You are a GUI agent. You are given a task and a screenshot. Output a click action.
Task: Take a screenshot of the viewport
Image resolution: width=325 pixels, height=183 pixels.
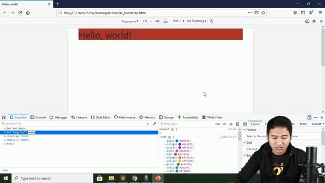(307, 21)
